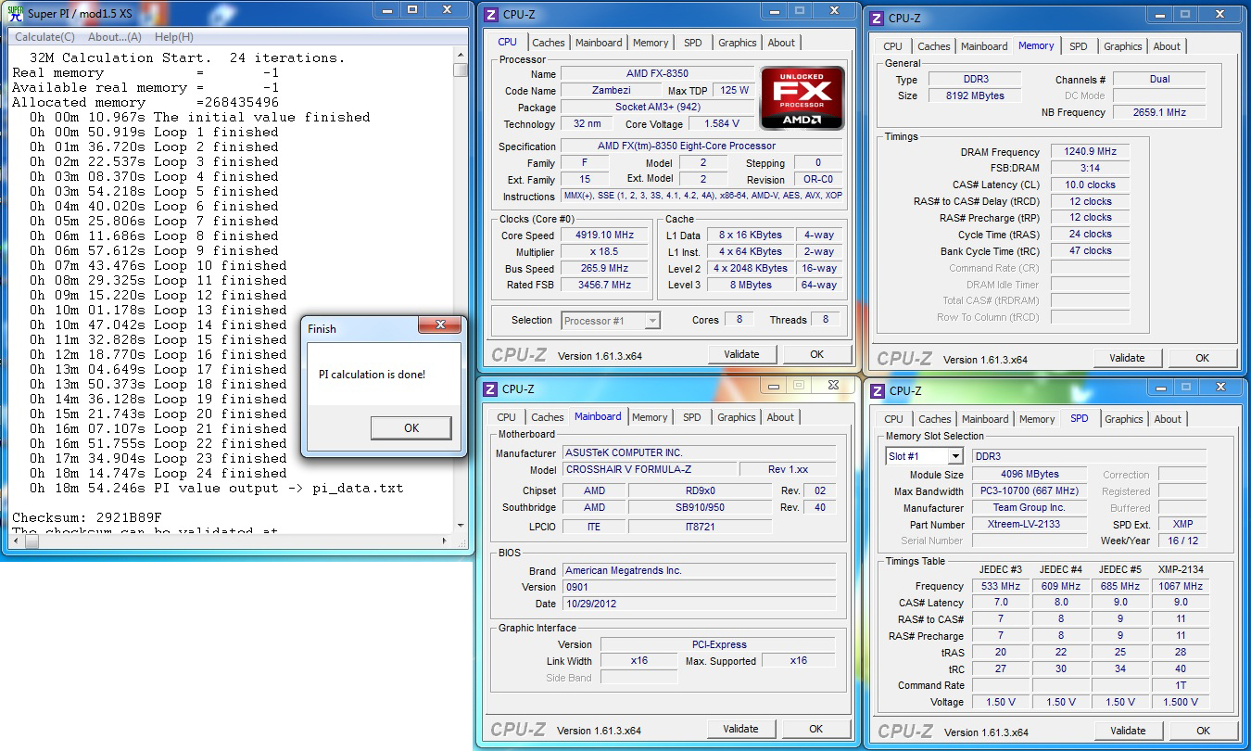Select Memory tab in the Mainboard window
1251x751 pixels.
pyautogui.click(x=650, y=417)
